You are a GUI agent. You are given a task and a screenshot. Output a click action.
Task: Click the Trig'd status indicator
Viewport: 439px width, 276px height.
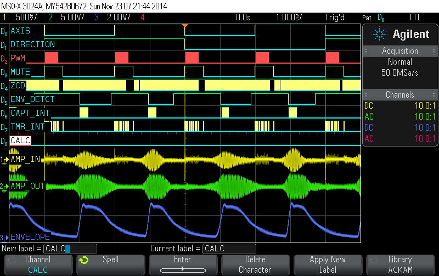point(334,18)
